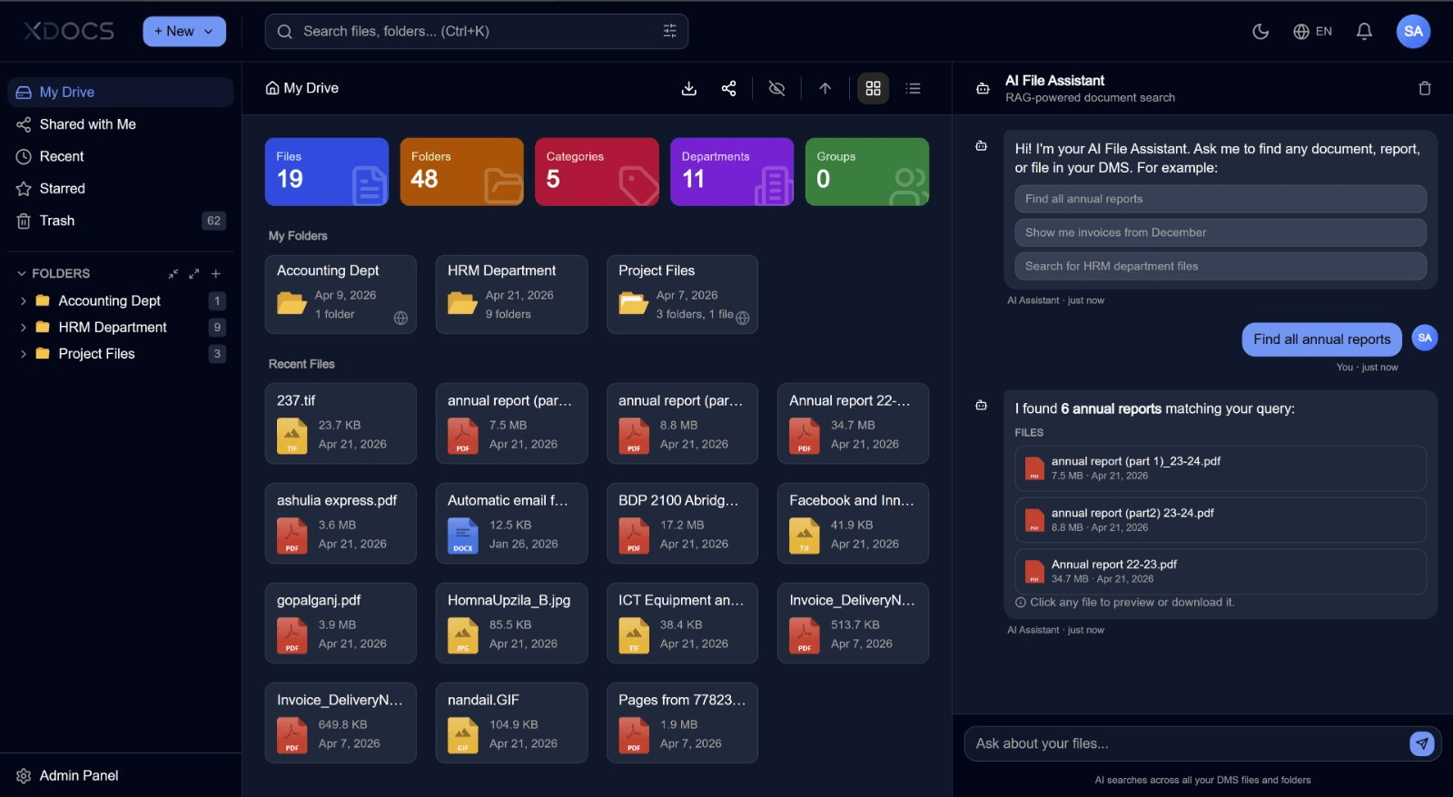
Task: Open ICT Equipment TIF file
Action: point(682,623)
